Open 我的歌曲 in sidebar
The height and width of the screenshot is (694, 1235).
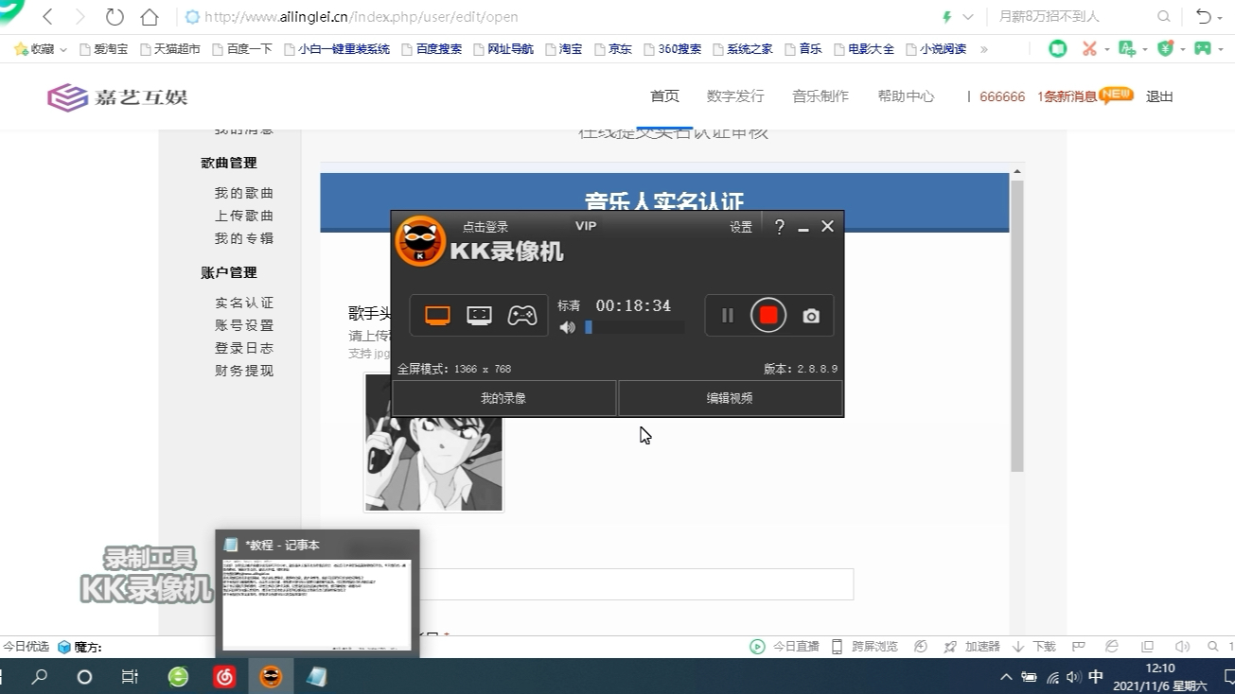point(244,193)
